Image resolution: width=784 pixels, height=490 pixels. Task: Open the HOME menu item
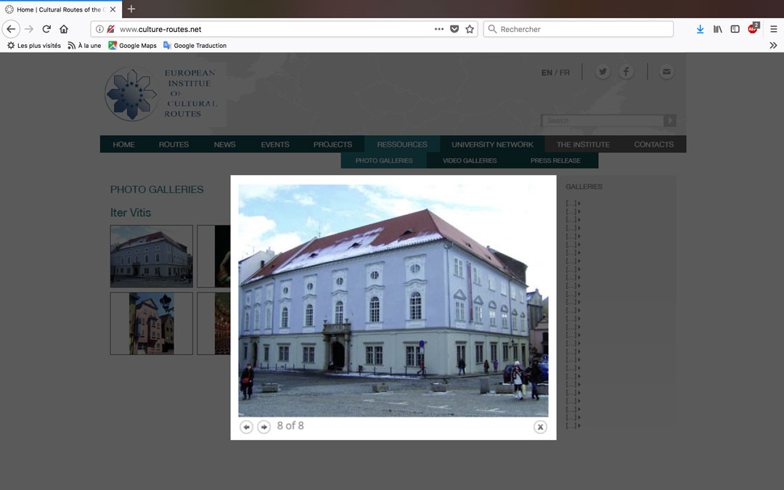[x=124, y=144]
